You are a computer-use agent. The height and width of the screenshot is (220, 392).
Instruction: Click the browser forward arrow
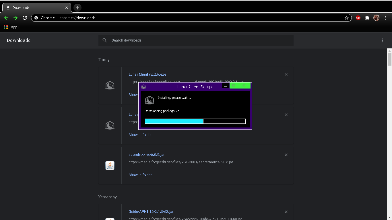pyautogui.click(x=15, y=18)
